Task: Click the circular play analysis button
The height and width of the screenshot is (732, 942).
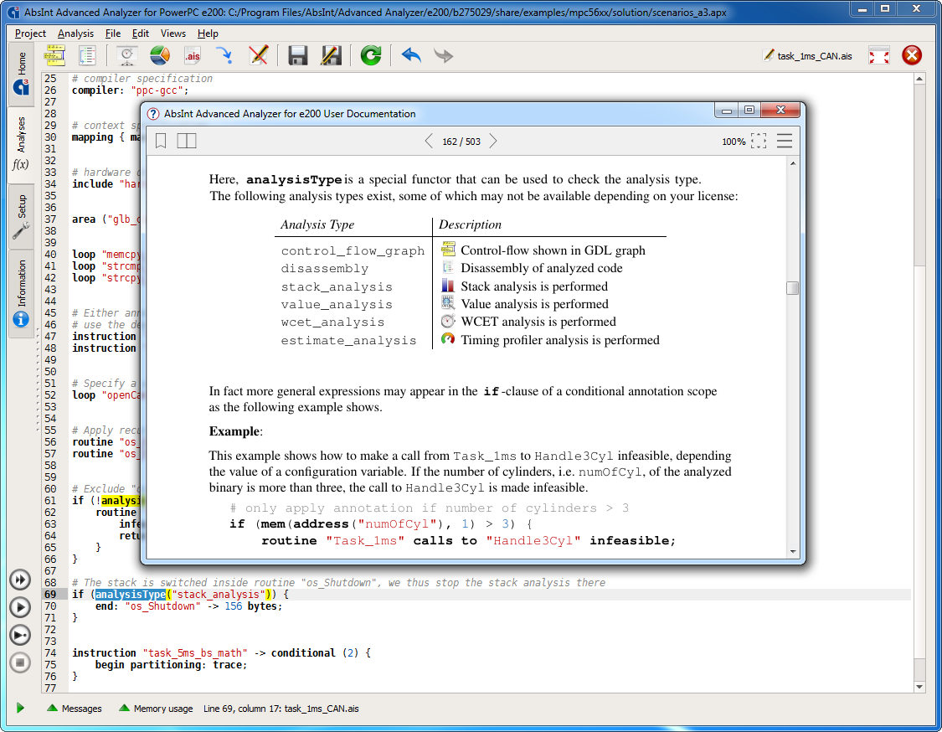Action: click(x=20, y=607)
